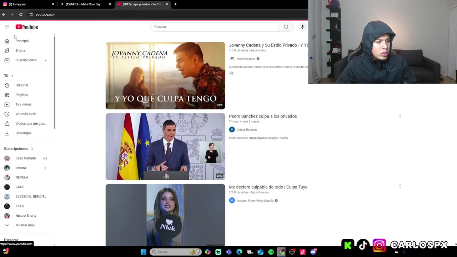The height and width of the screenshot is (257, 457).
Task: Open Spotify from the taskbar
Action: point(271,252)
